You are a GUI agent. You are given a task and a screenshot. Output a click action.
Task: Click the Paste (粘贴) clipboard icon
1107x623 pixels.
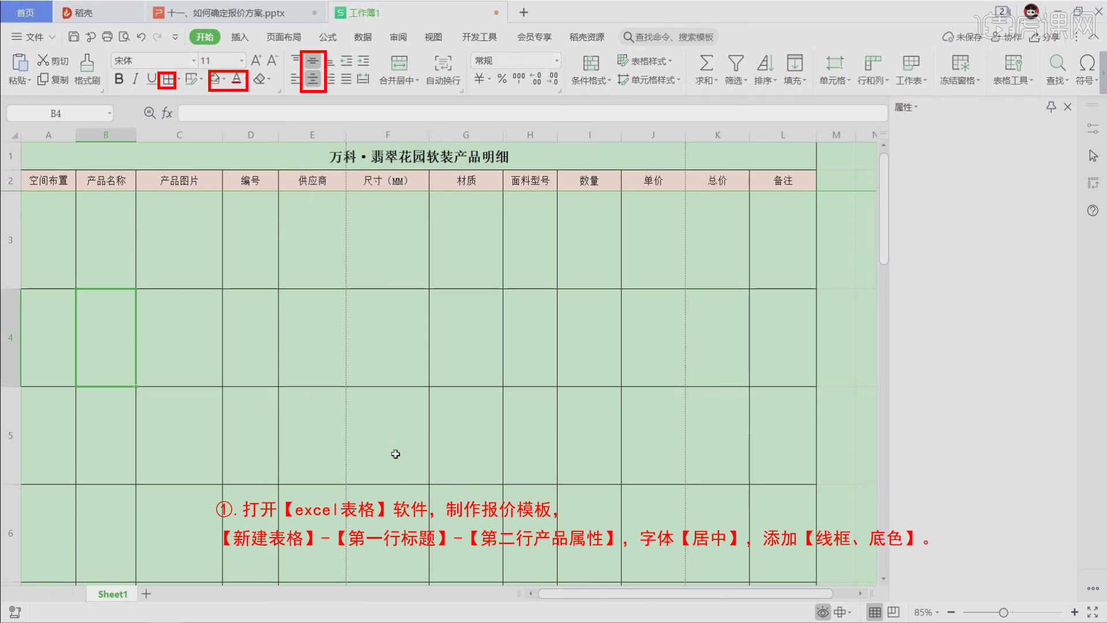tap(20, 62)
